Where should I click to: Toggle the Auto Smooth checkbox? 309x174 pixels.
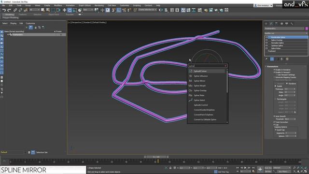tap(274, 116)
